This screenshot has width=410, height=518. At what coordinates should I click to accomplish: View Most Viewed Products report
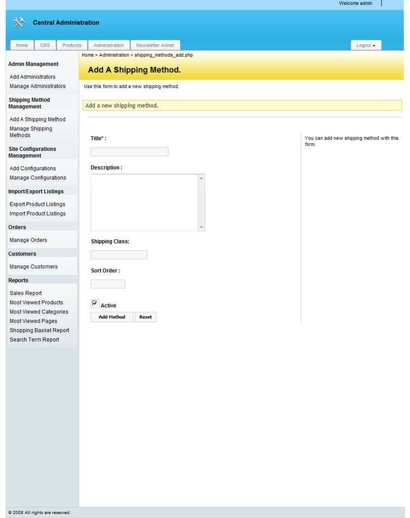click(36, 302)
